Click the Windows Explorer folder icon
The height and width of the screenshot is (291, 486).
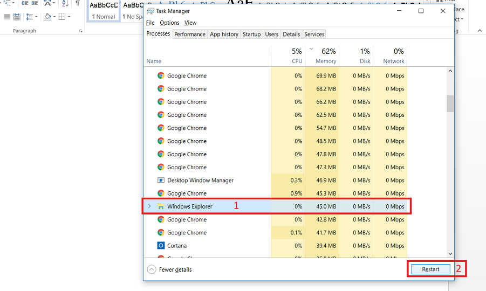pyautogui.click(x=161, y=206)
